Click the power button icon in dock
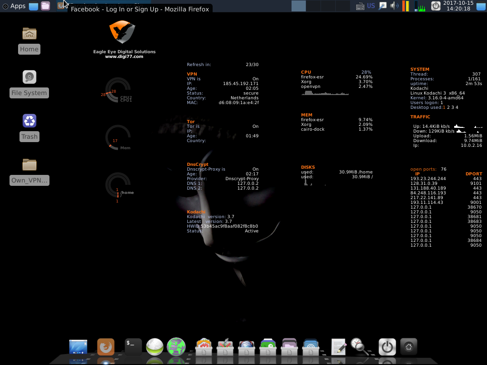The width and height of the screenshot is (487, 365). tap(387, 346)
